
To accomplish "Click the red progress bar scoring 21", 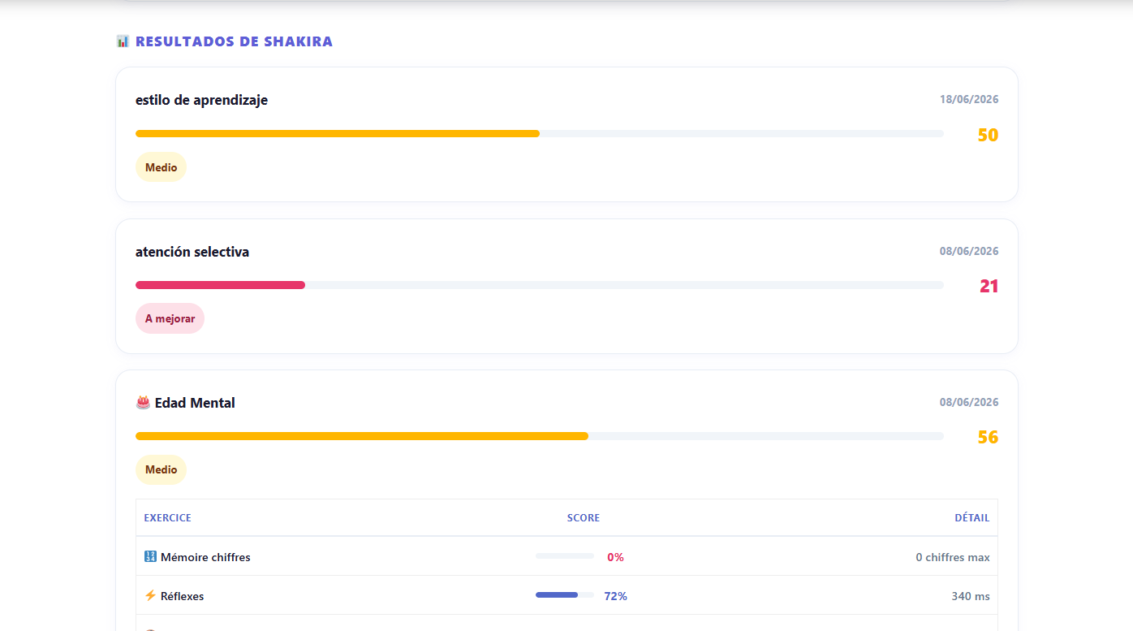I will coord(539,285).
